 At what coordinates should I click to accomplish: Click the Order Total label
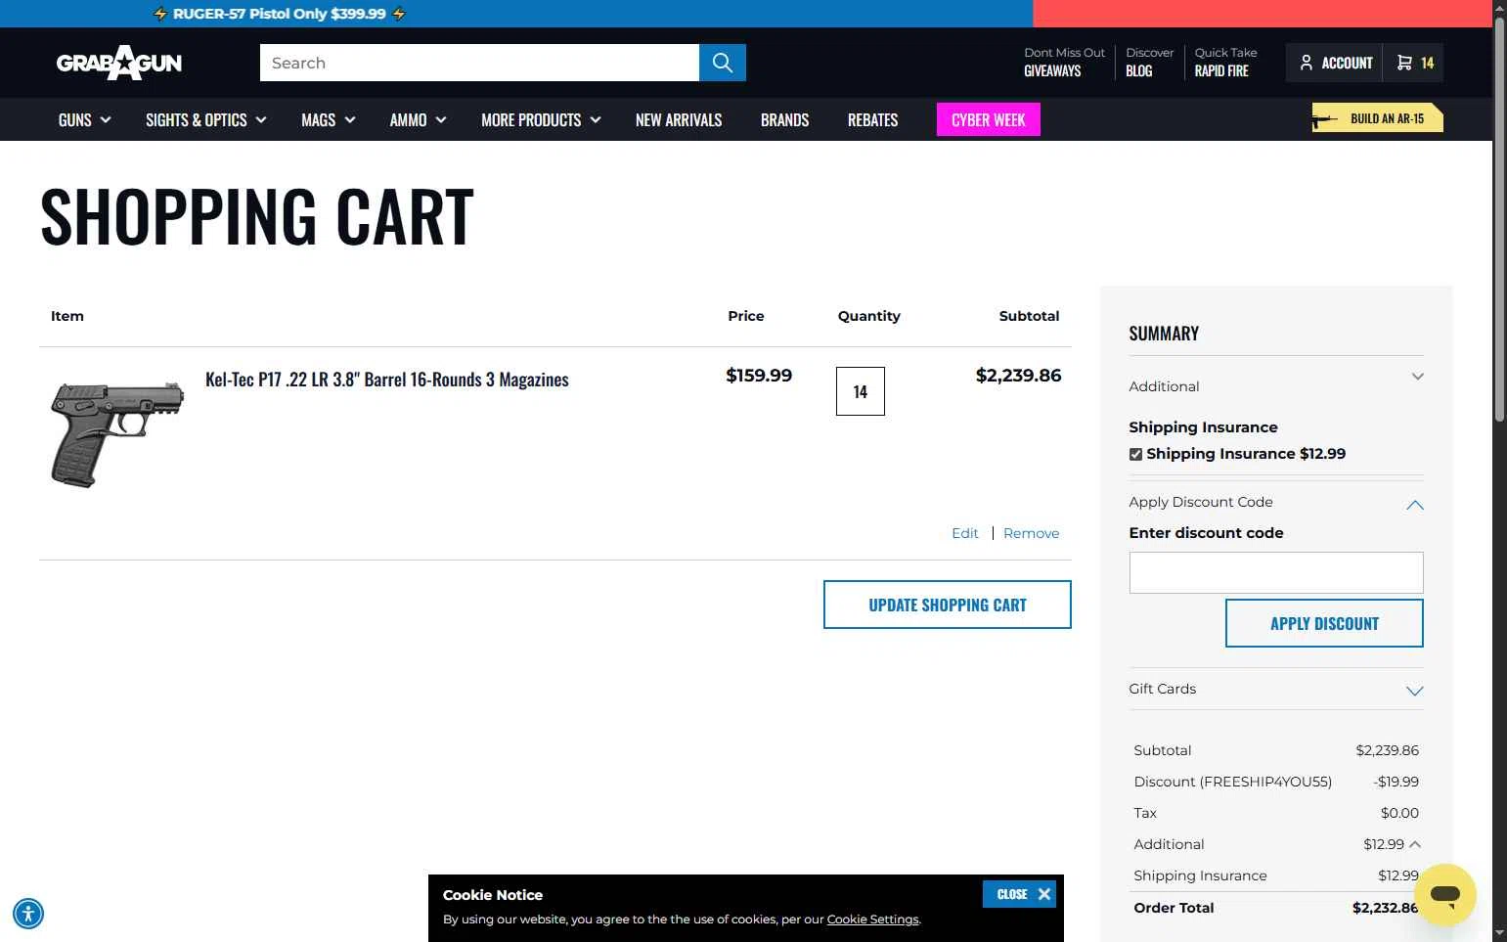[1174, 908]
